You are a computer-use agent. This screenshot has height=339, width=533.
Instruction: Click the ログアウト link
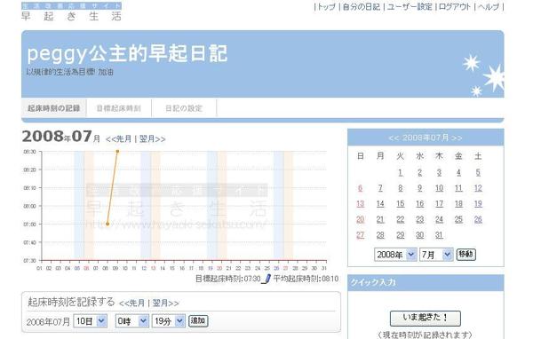(455, 7)
